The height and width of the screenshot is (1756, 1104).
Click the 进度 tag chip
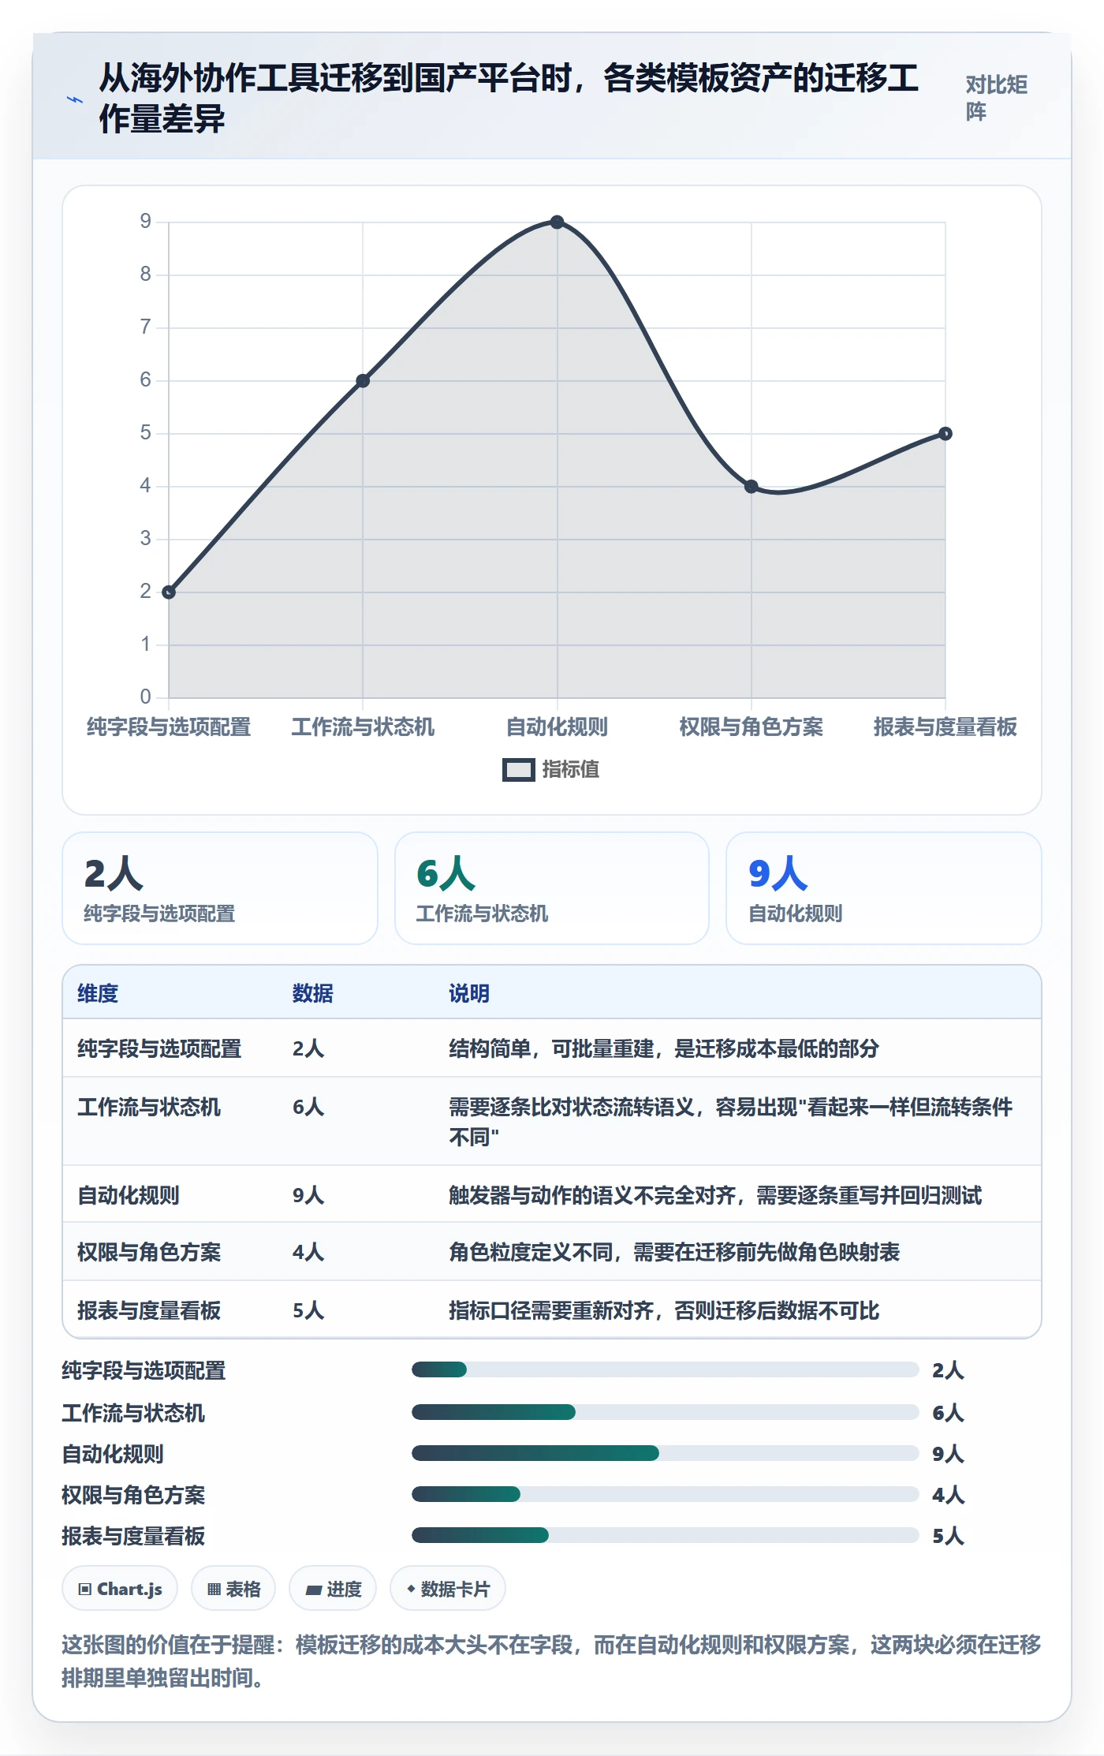333,1589
